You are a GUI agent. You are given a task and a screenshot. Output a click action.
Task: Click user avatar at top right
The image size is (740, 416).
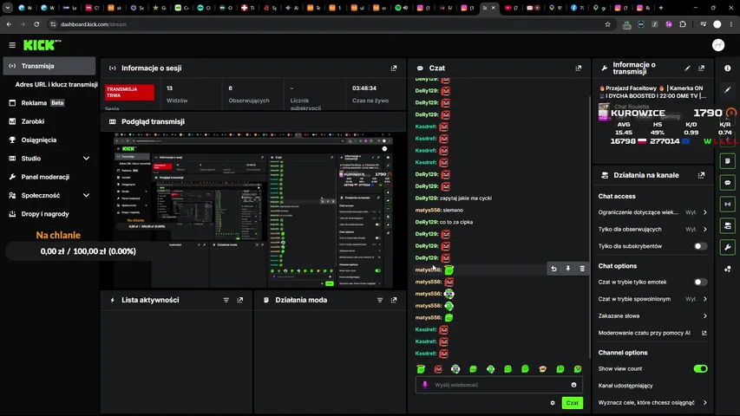718,45
